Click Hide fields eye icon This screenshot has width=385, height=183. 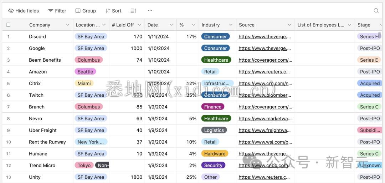coord(11,11)
